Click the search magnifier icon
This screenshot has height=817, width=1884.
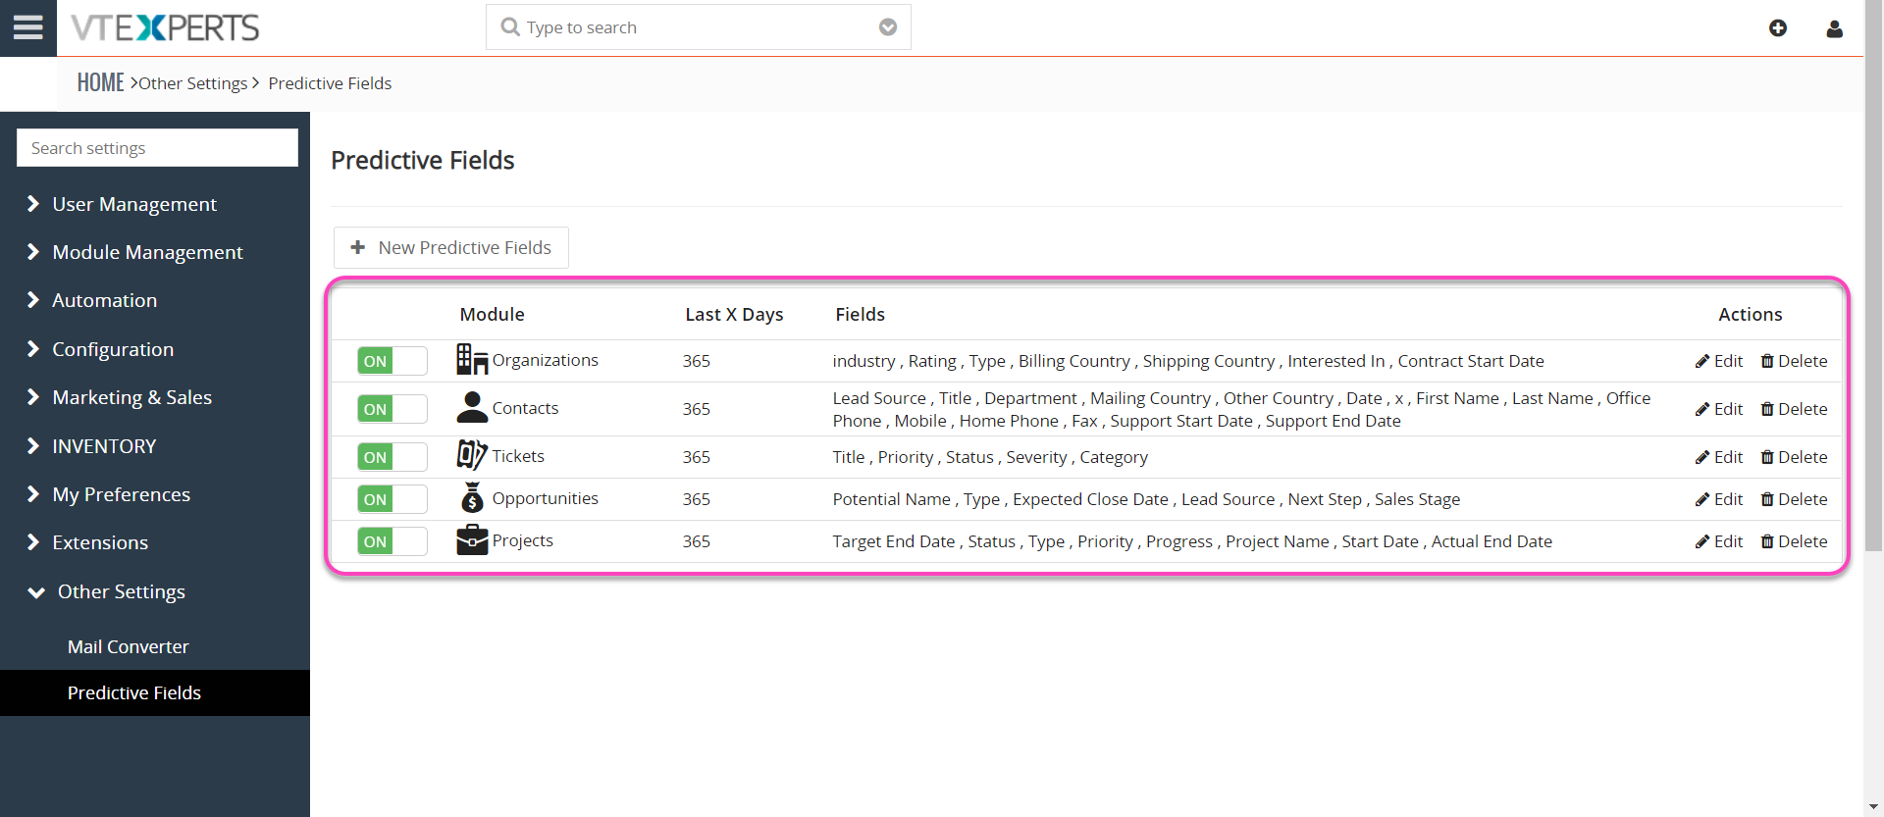point(510,27)
